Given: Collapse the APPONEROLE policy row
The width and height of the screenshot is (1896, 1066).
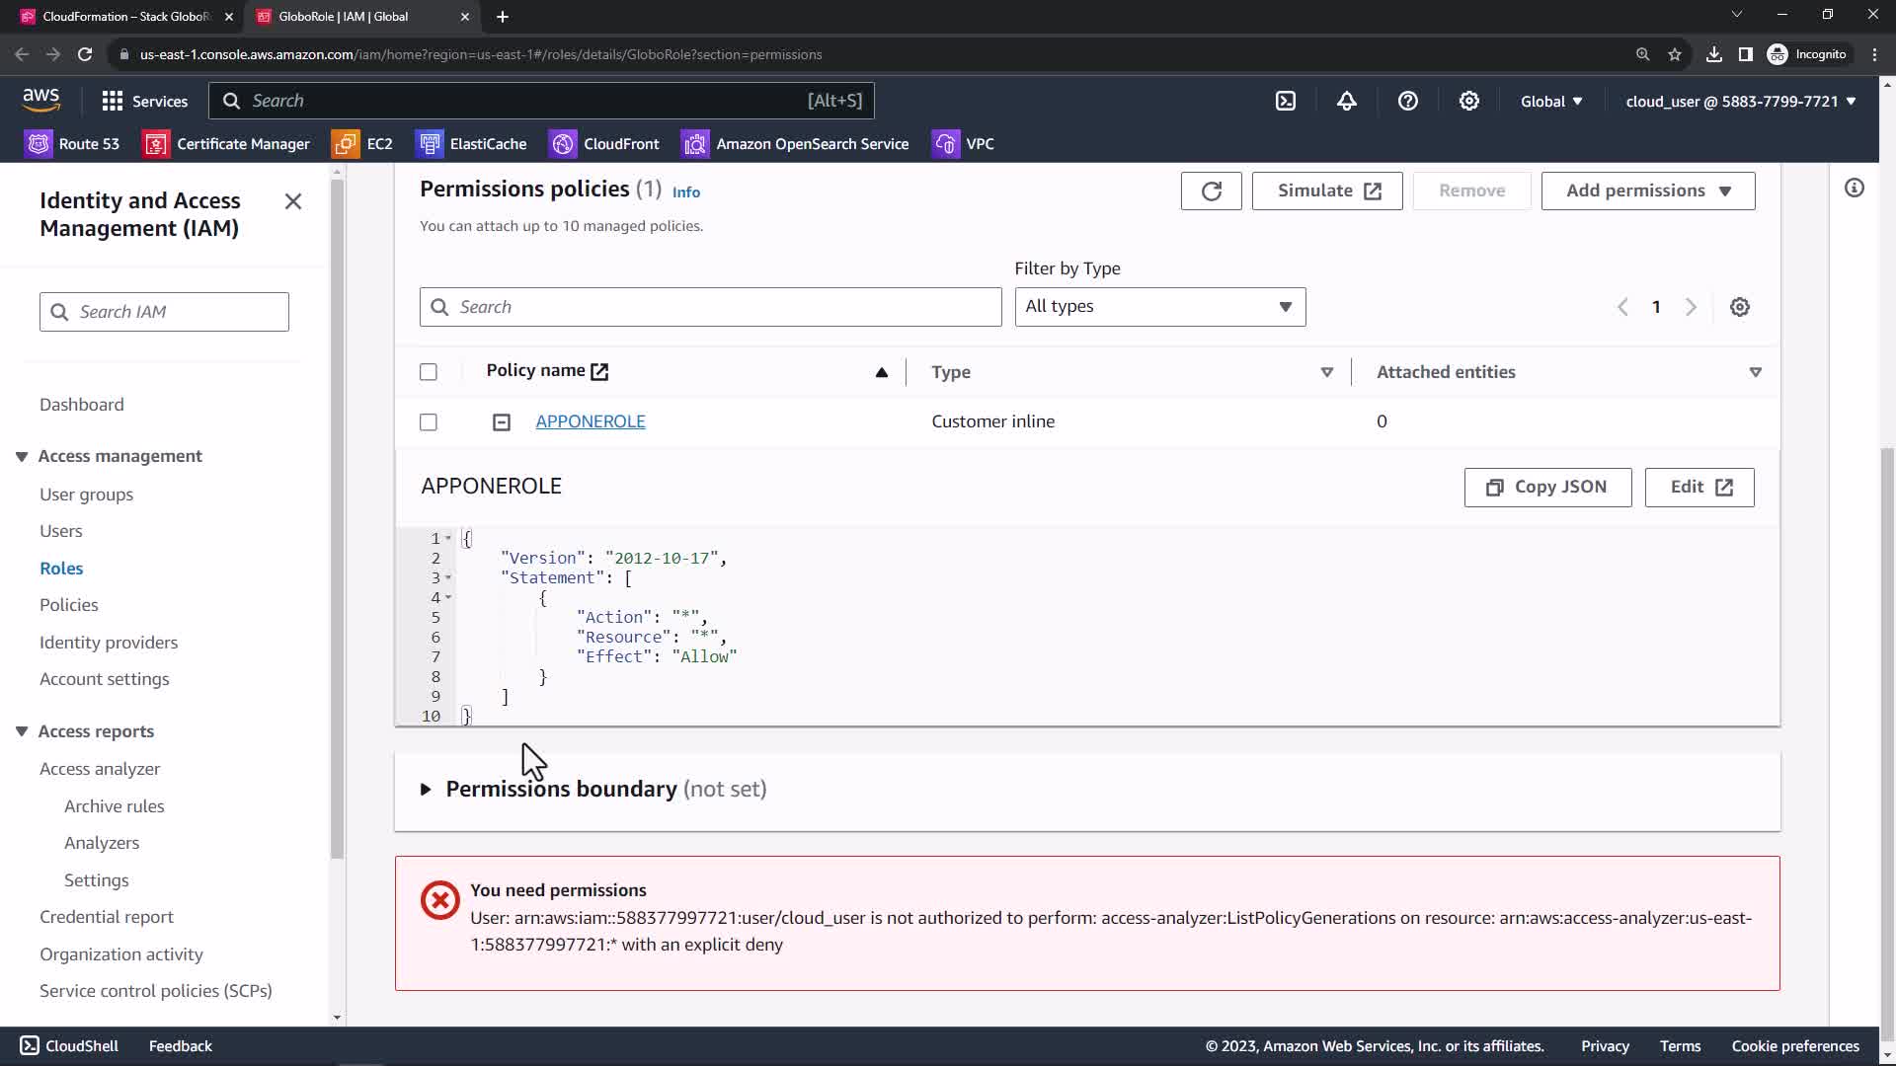Looking at the screenshot, I should point(502,422).
